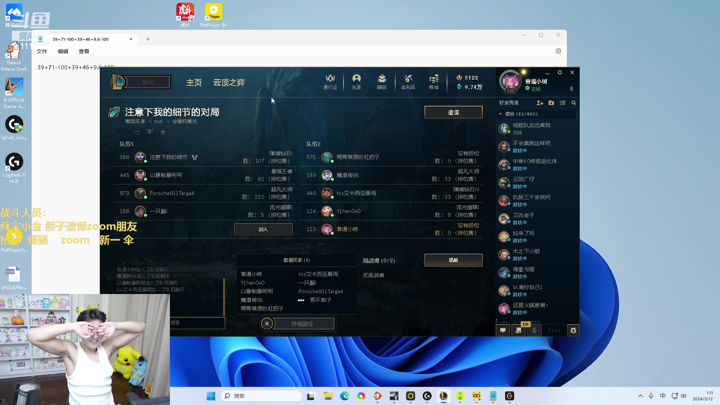The image size is (720, 405).
Task: Select friend 低能队友远离我
Action: click(x=536, y=129)
